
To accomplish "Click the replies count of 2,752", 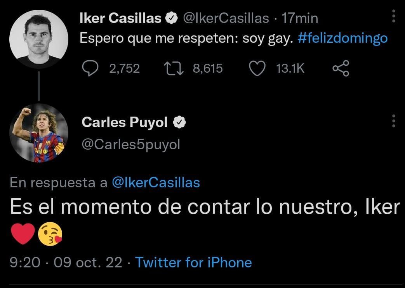I will click(x=124, y=68).
